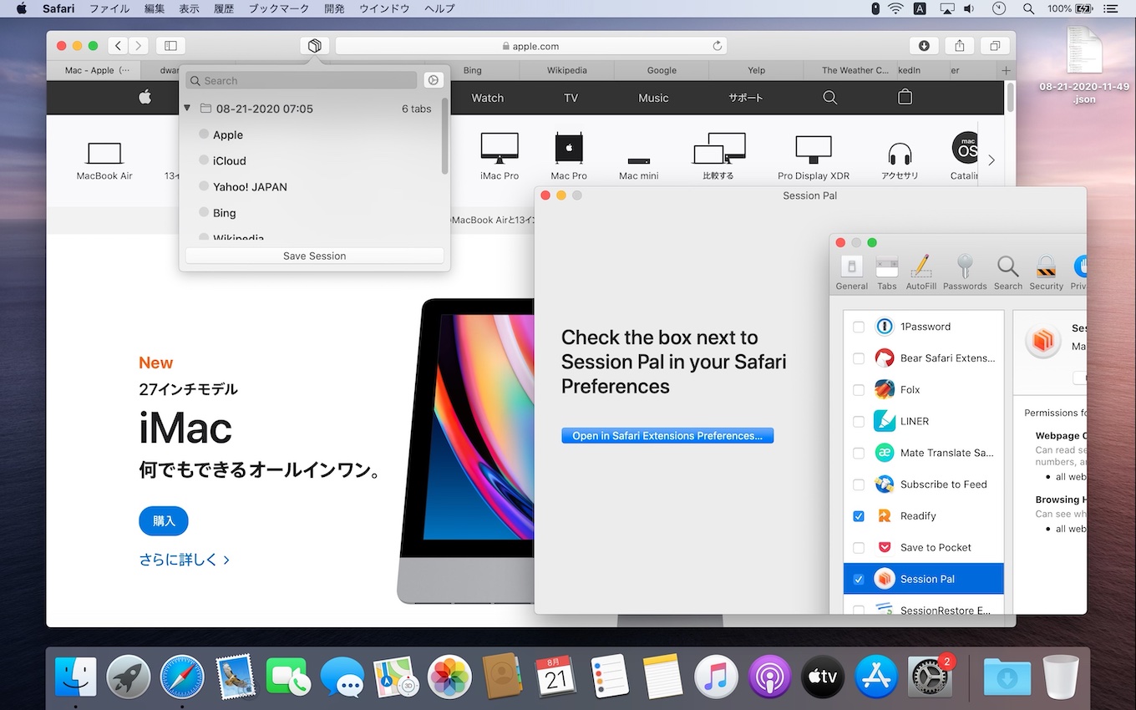The height and width of the screenshot is (710, 1136).
Task: Open the Watch link in apple.com navigation
Action: tap(487, 98)
